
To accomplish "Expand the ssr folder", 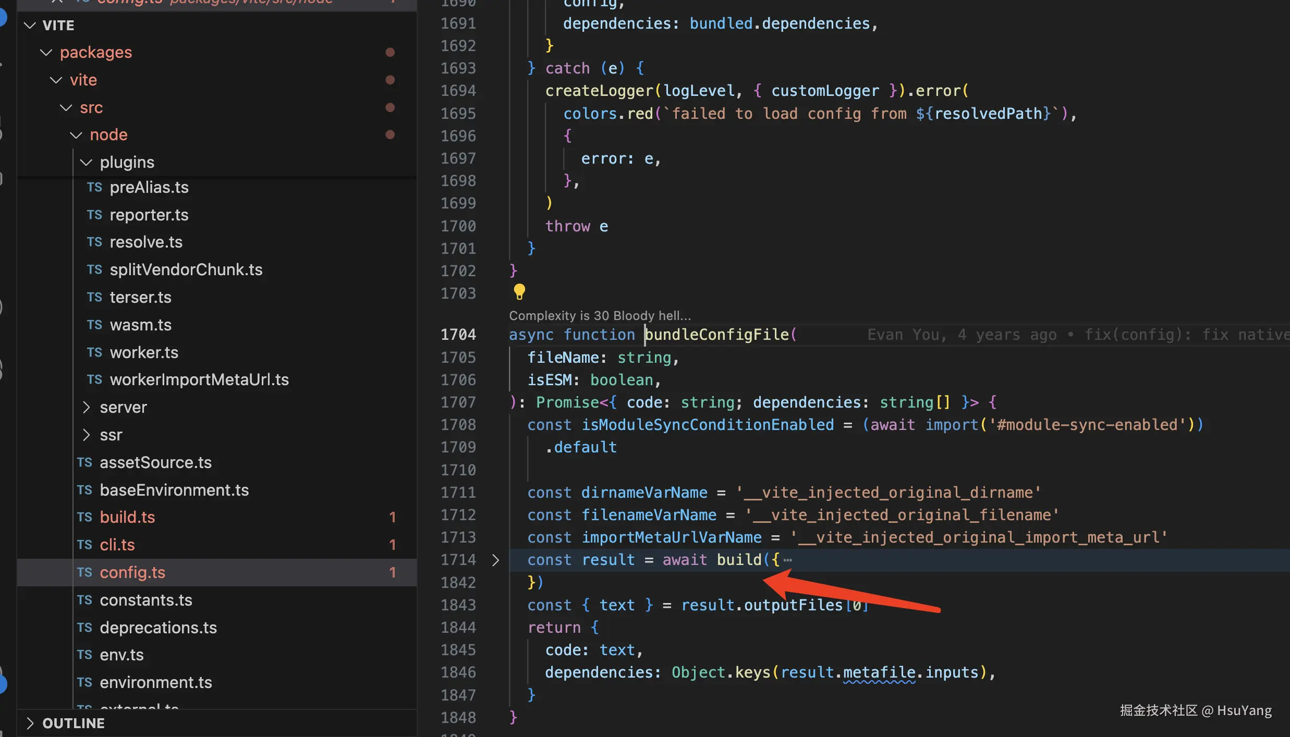I will point(87,435).
